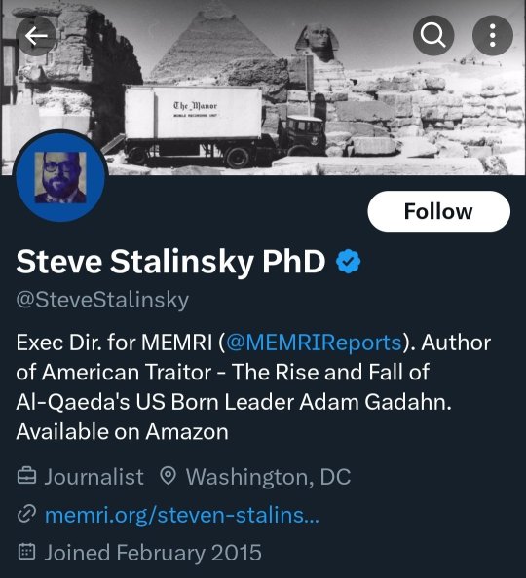Click the chain link icon
The width and height of the screenshot is (526, 578).
[x=27, y=515]
